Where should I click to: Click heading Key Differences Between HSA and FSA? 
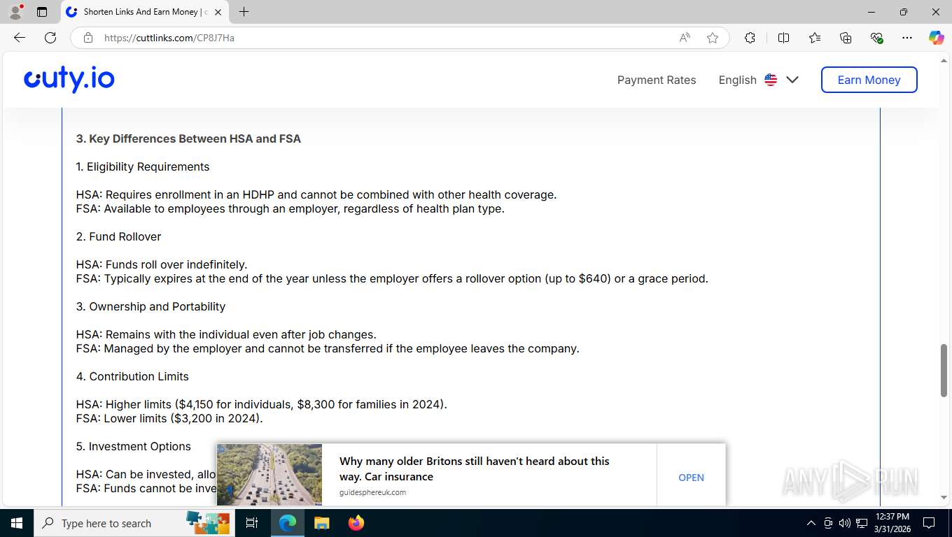(188, 138)
